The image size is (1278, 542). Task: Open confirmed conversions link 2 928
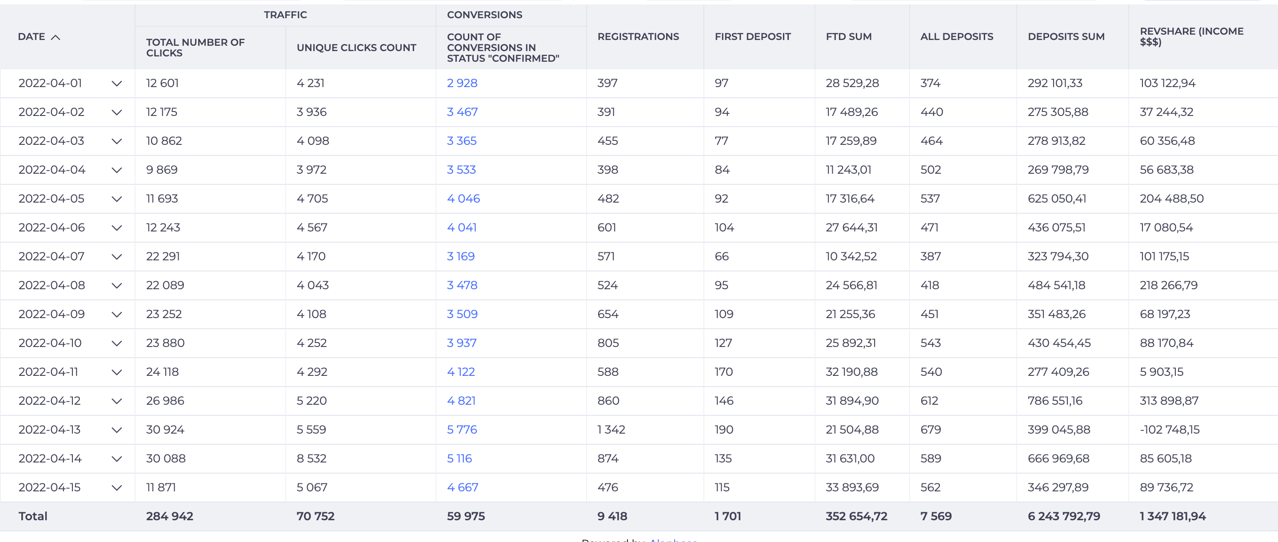click(461, 84)
